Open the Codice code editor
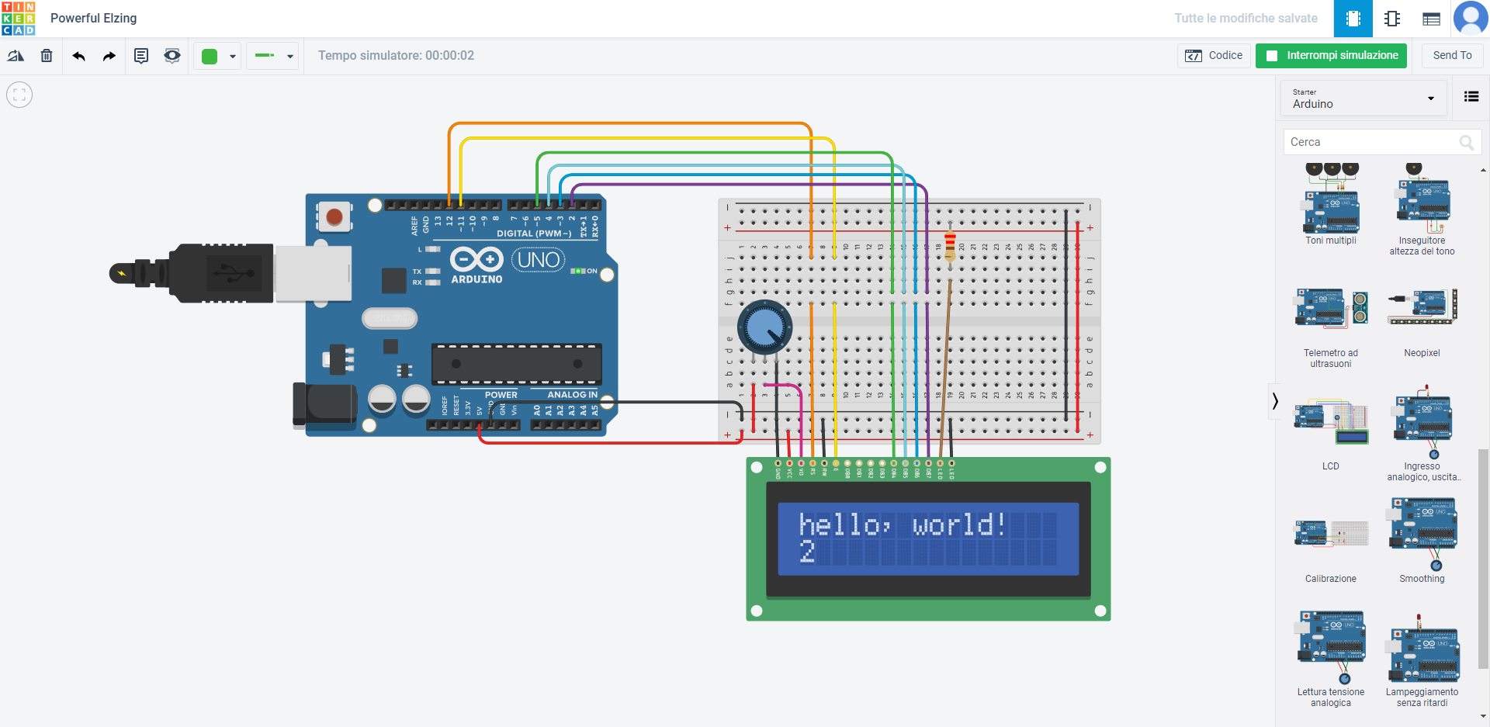This screenshot has width=1490, height=727. [x=1214, y=56]
